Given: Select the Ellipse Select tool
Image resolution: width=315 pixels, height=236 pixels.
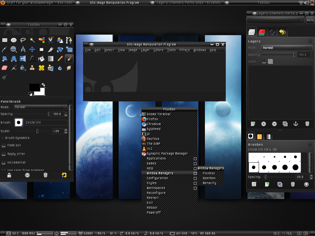Looking at the screenshot, I should click(14, 40).
